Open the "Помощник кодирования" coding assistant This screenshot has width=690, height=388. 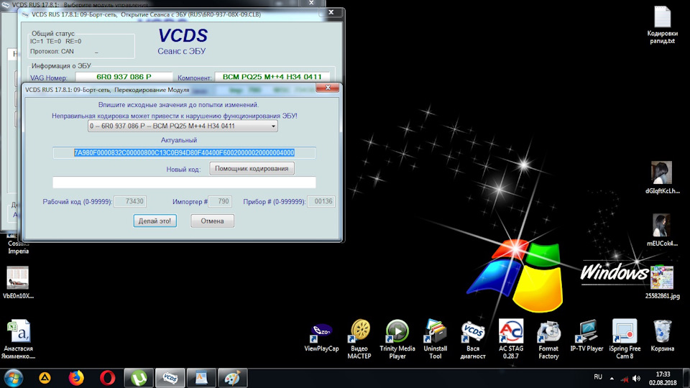click(252, 168)
